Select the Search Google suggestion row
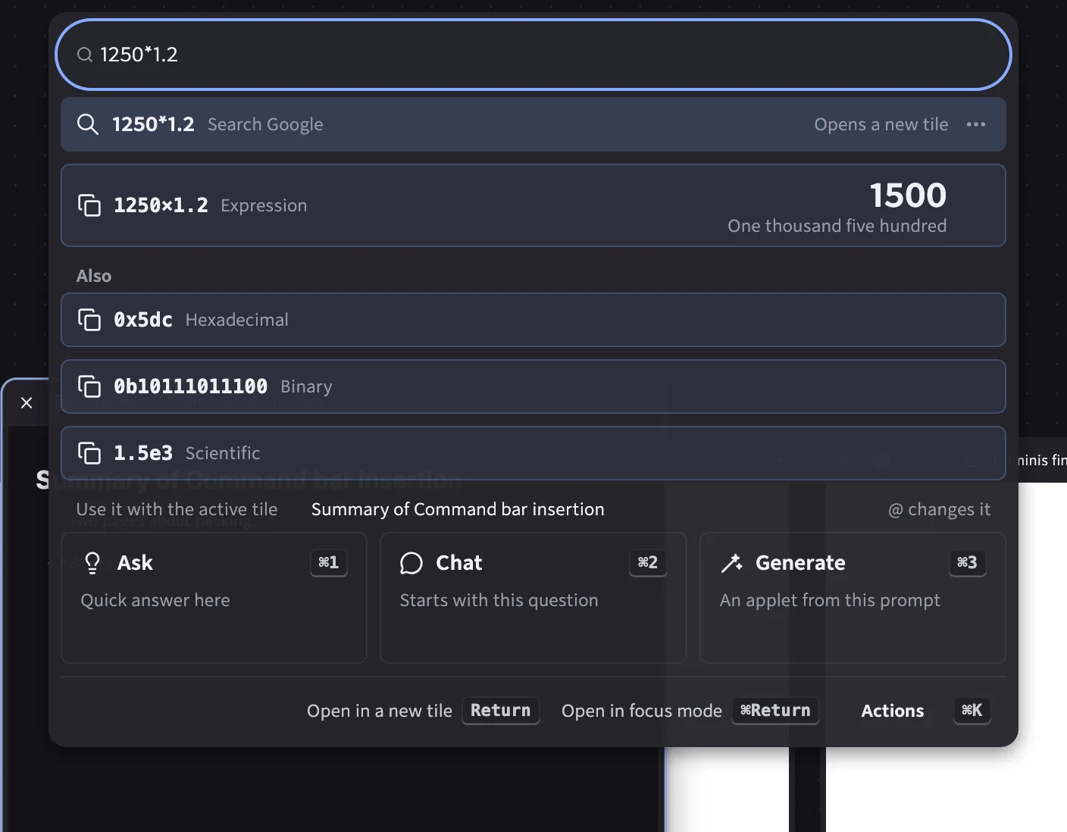 pyautogui.click(x=533, y=124)
